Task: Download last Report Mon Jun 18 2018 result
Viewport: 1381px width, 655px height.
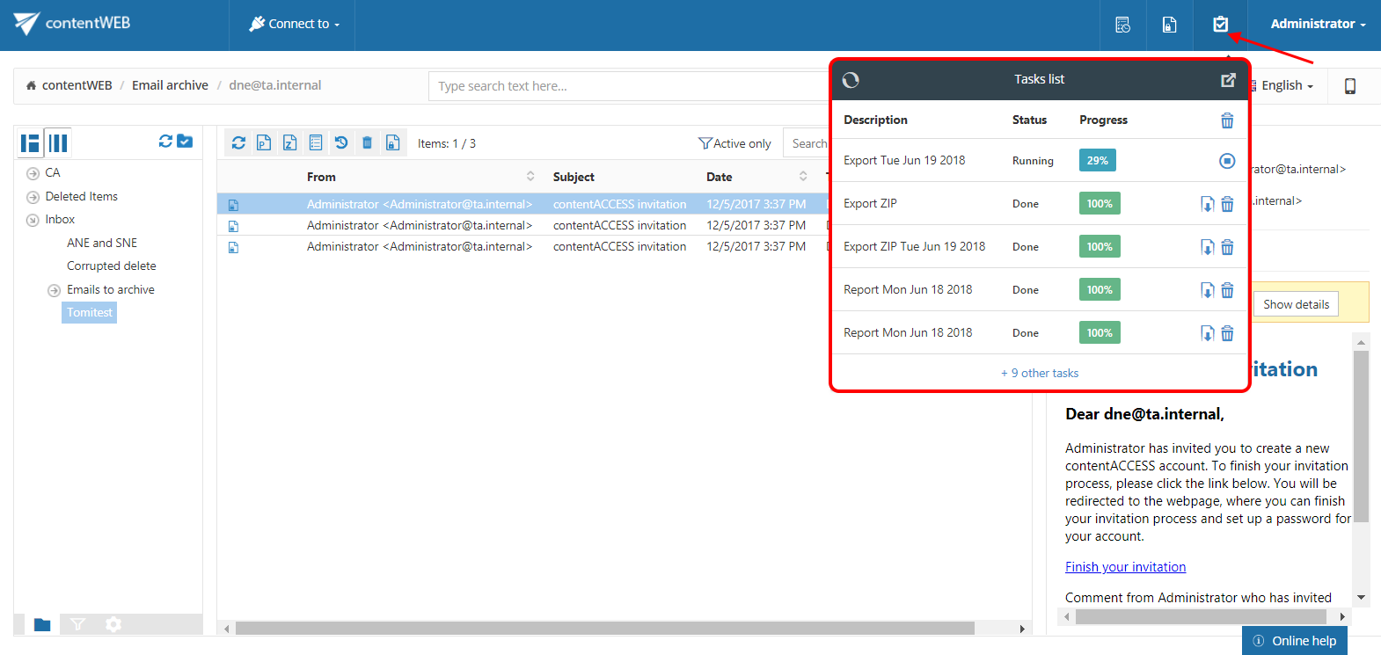Action: coord(1208,333)
